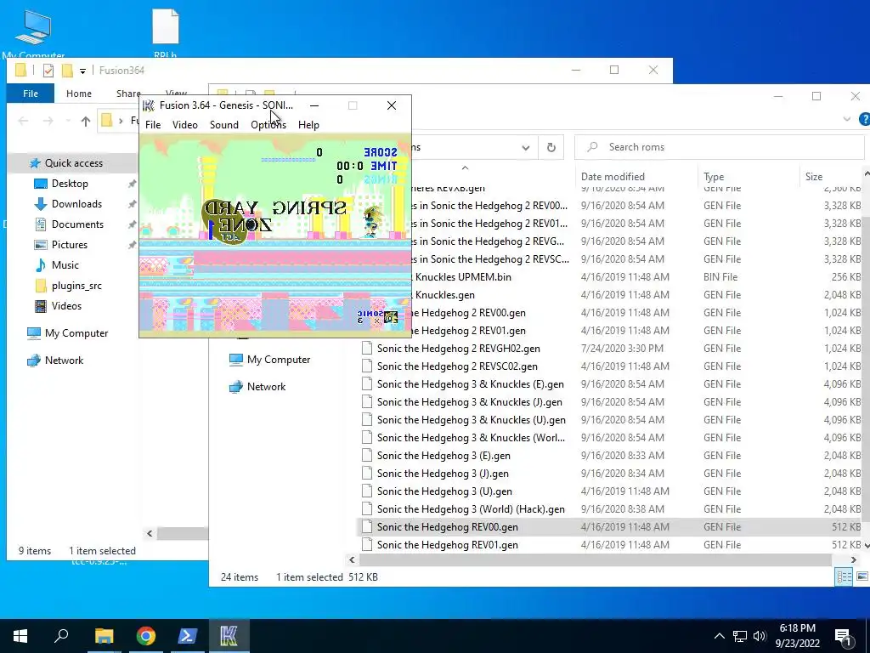870x653 pixels.
Task: Click the Back arrow in Fusion364 window
Action: click(23, 121)
